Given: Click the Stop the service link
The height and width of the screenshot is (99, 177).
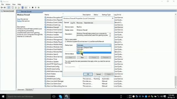Looking at the screenshot, I should (19, 19).
